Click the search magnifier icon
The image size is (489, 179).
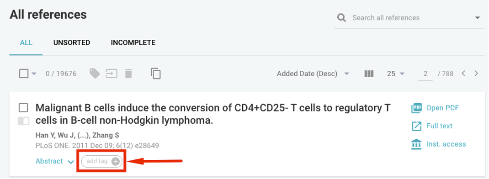pos(341,18)
